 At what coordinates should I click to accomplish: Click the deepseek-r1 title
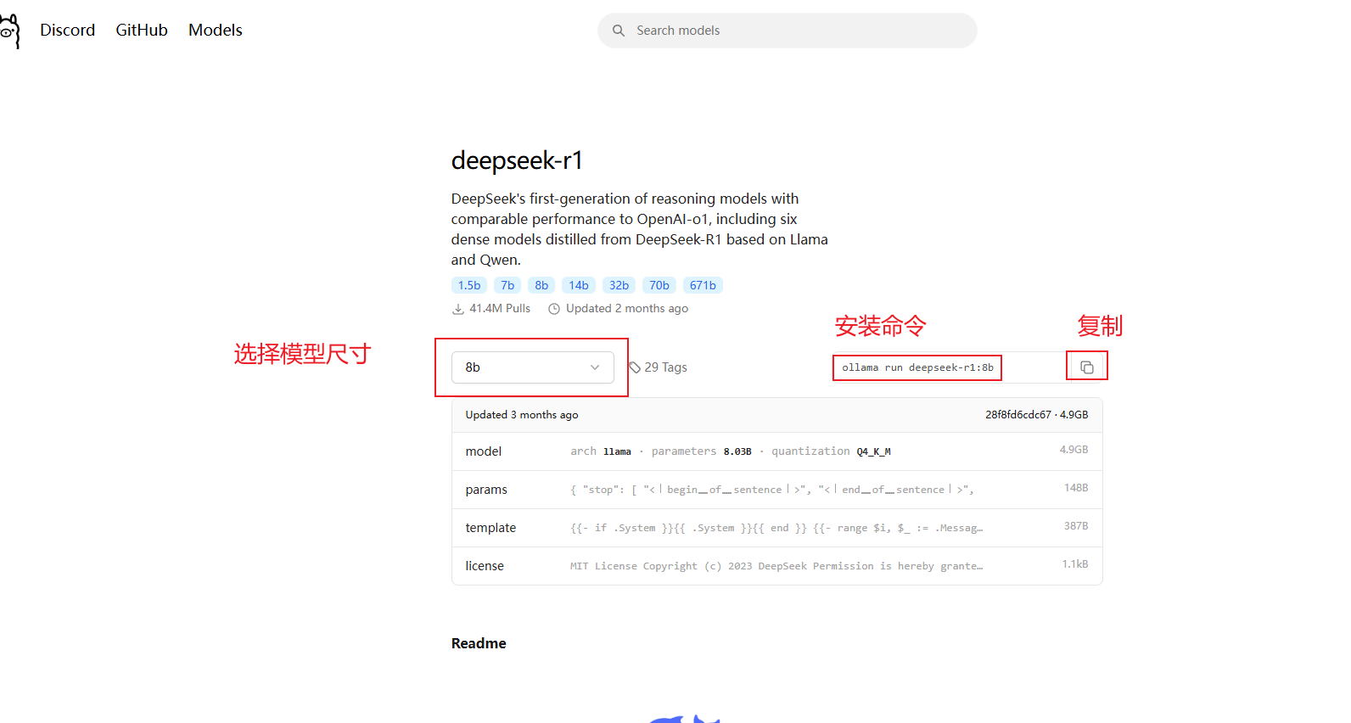click(517, 160)
